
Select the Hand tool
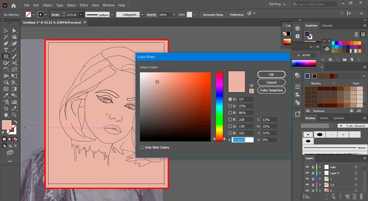(6, 115)
